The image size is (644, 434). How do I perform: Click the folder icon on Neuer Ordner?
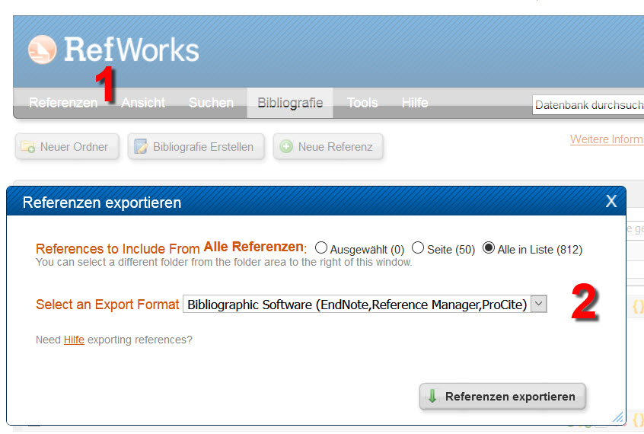click(x=28, y=147)
